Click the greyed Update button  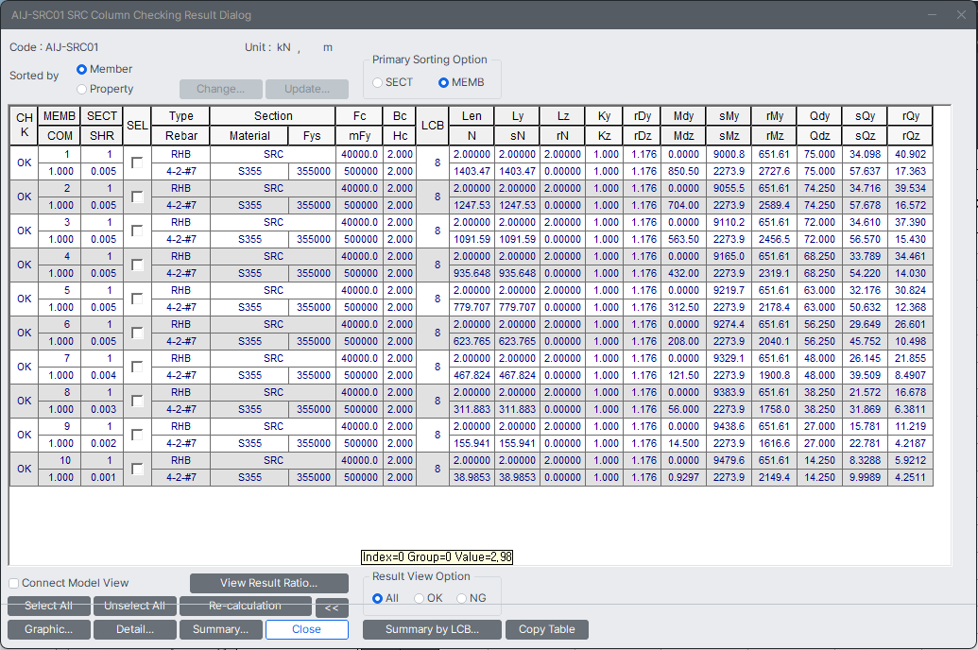[307, 89]
